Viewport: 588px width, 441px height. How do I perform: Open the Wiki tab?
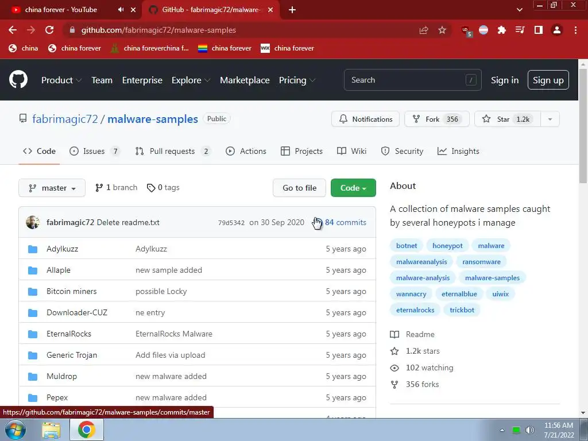(x=351, y=151)
